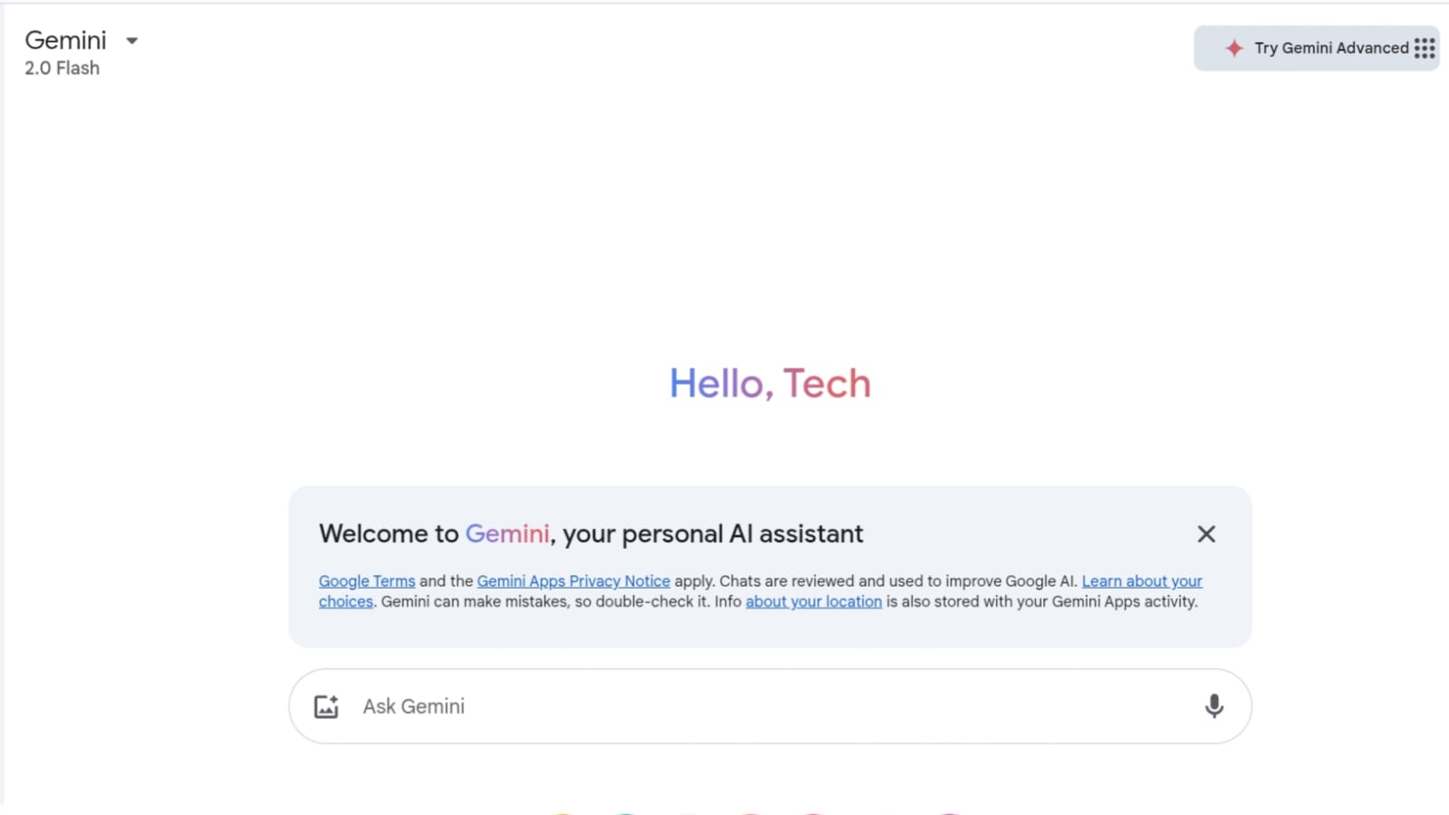Click the image upload icon

[x=326, y=706]
